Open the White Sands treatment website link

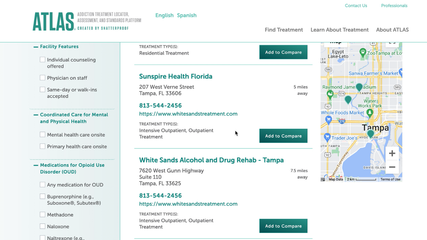(x=188, y=204)
